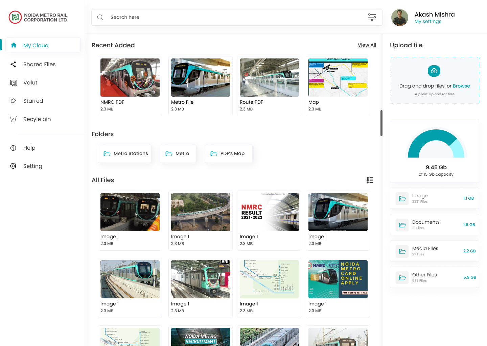Viewport: 487px width, 346px height.
Task: Open Setting via the gear icon
Action: pyautogui.click(x=13, y=166)
